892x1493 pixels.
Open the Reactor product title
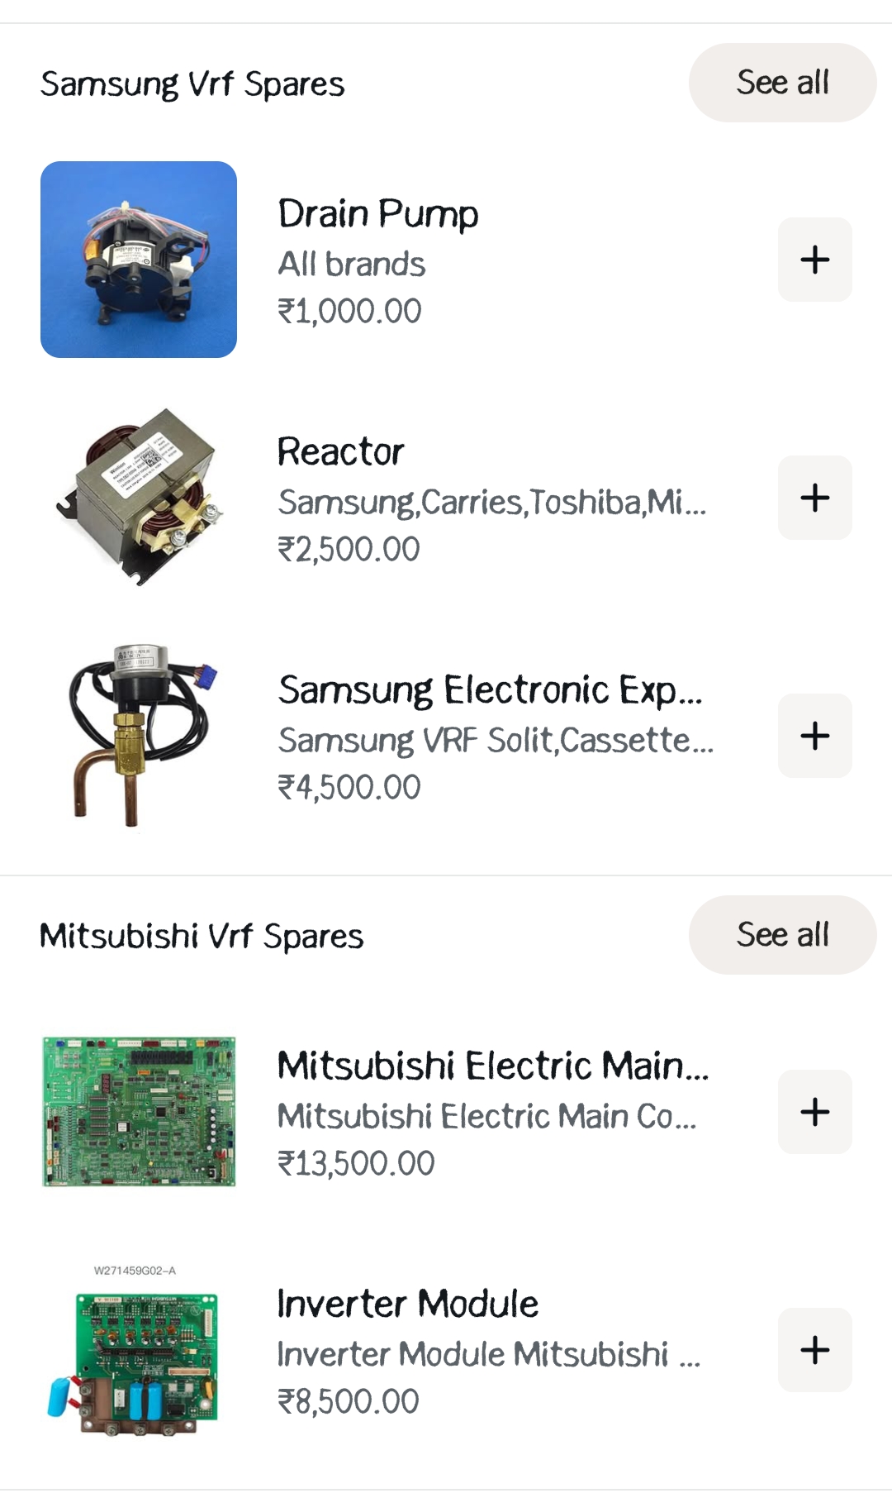[340, 452]
